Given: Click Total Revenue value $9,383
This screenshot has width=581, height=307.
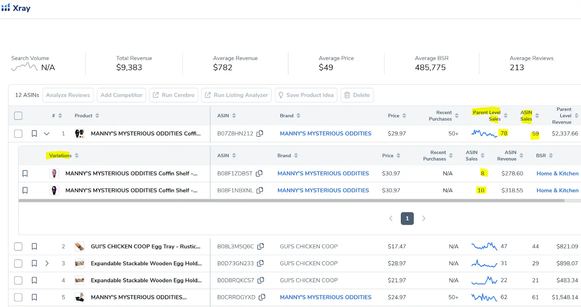Looking at the screenshot, I should click(129, 67).
